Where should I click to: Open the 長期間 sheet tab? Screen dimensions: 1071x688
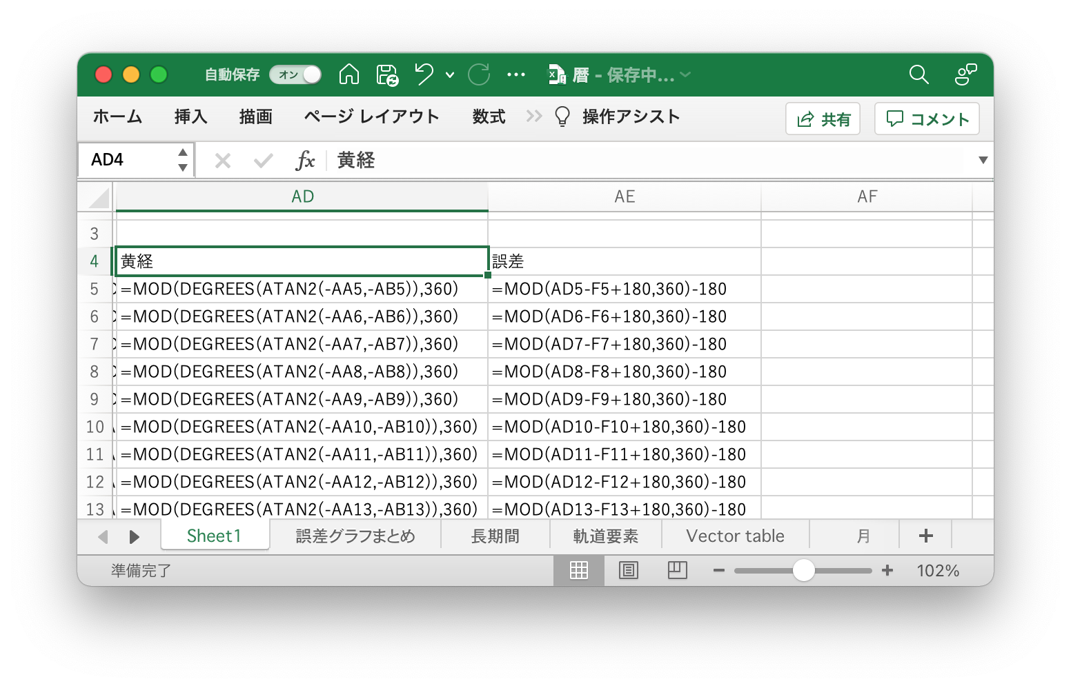coord(495,536)
